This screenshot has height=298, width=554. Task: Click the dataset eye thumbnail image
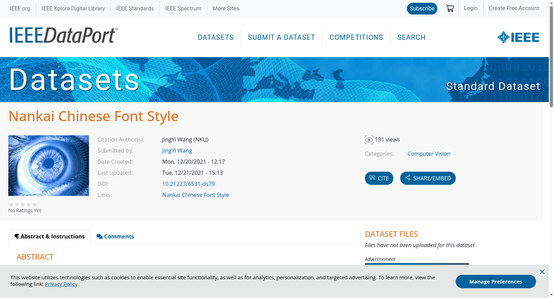tap(48, 165)
